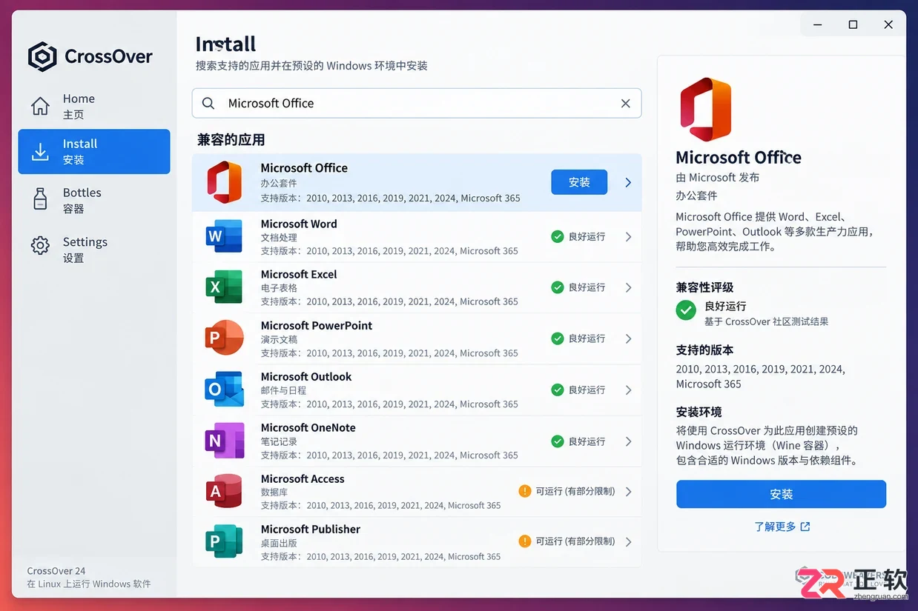Viewport: 918px width, 611px height.
Task: Click green checkmark on Microsoft Excel row
Action: coord(558,287)
